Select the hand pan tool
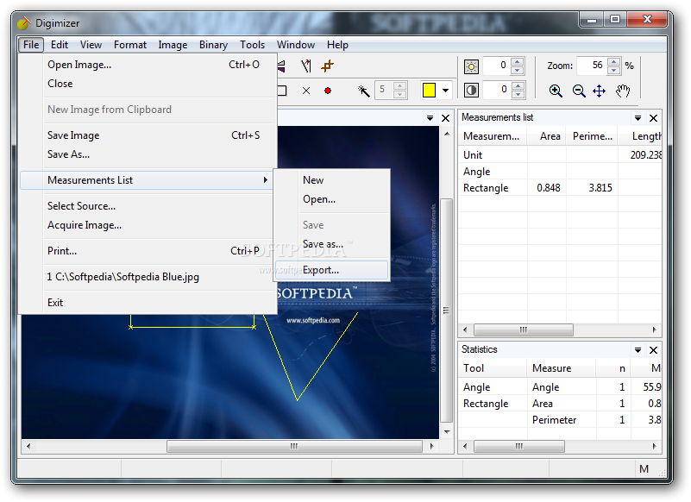691x502 pixels. coord(623,91)
